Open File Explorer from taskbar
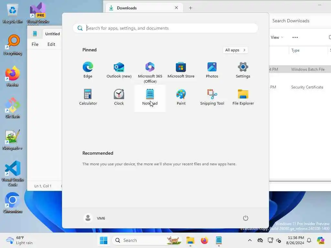331x248 pixels. tap(190, 240)
